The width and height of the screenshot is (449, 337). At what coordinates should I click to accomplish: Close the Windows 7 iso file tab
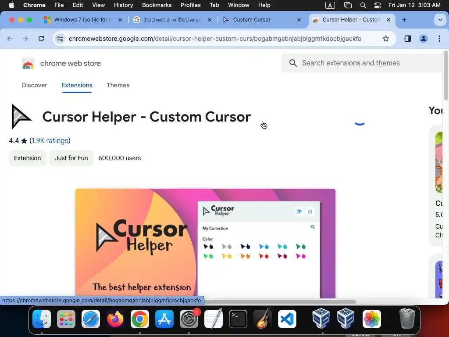[120, 19]
